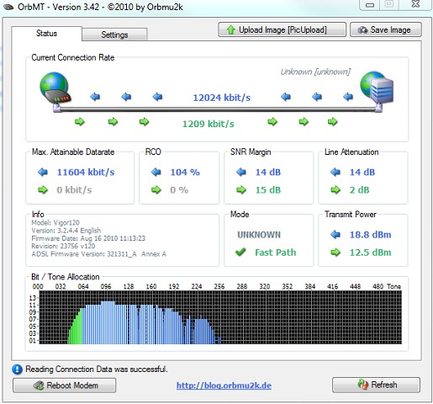Click the camera icon in Save Image
This screenshot has width=433, height=404.
362,29
